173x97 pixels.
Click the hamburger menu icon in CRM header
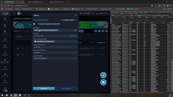click(14, 13)
